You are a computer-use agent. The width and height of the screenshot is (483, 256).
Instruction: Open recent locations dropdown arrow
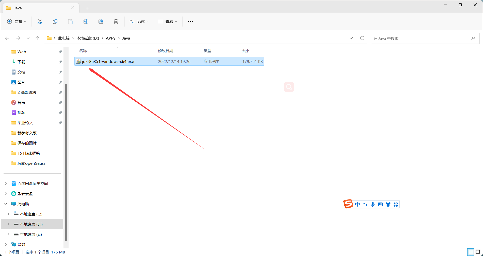click(28, 38)
